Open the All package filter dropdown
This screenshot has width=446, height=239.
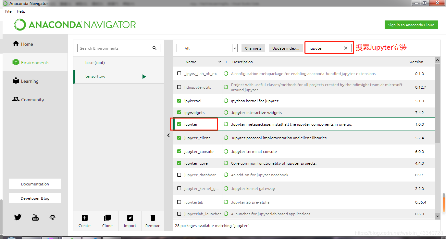(207, 48)
